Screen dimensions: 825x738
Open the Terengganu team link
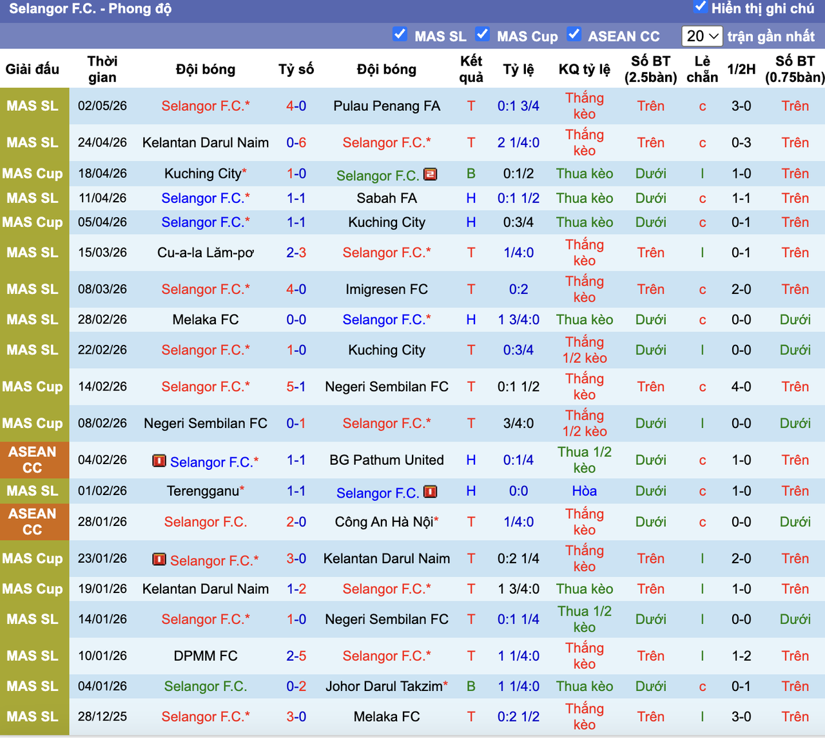[203, 491]
